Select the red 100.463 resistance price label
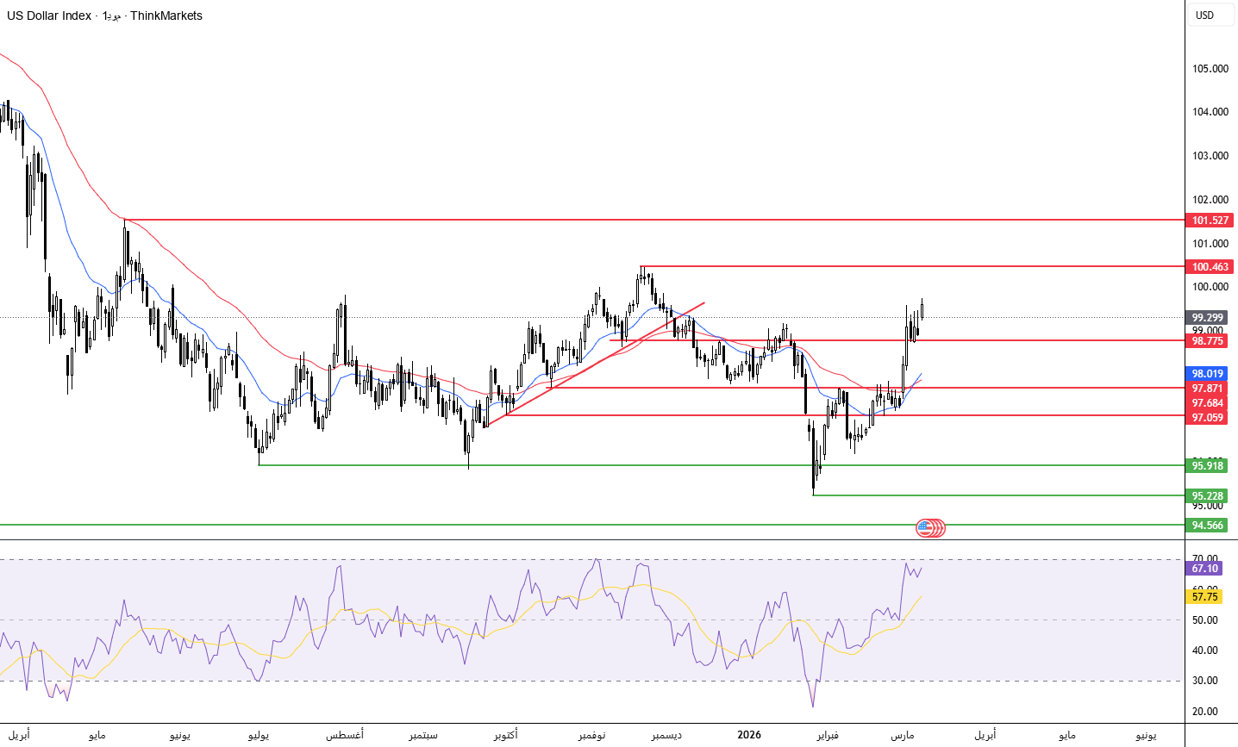The height and width of the screenshot is (747, 1238). point(1210,267)
